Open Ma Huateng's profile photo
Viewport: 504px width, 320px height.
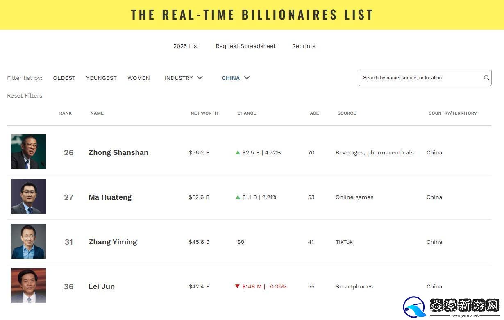click(x=28, y=197)
